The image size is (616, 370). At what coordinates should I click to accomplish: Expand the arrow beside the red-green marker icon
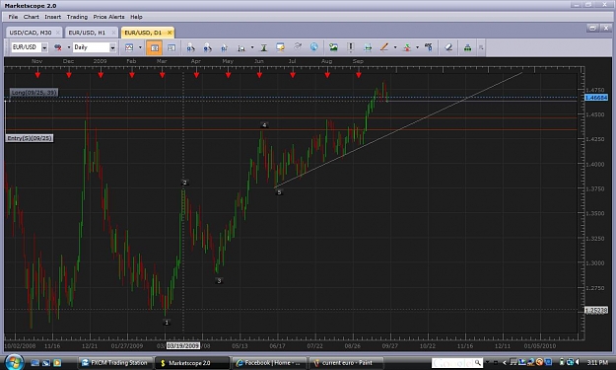417,47
